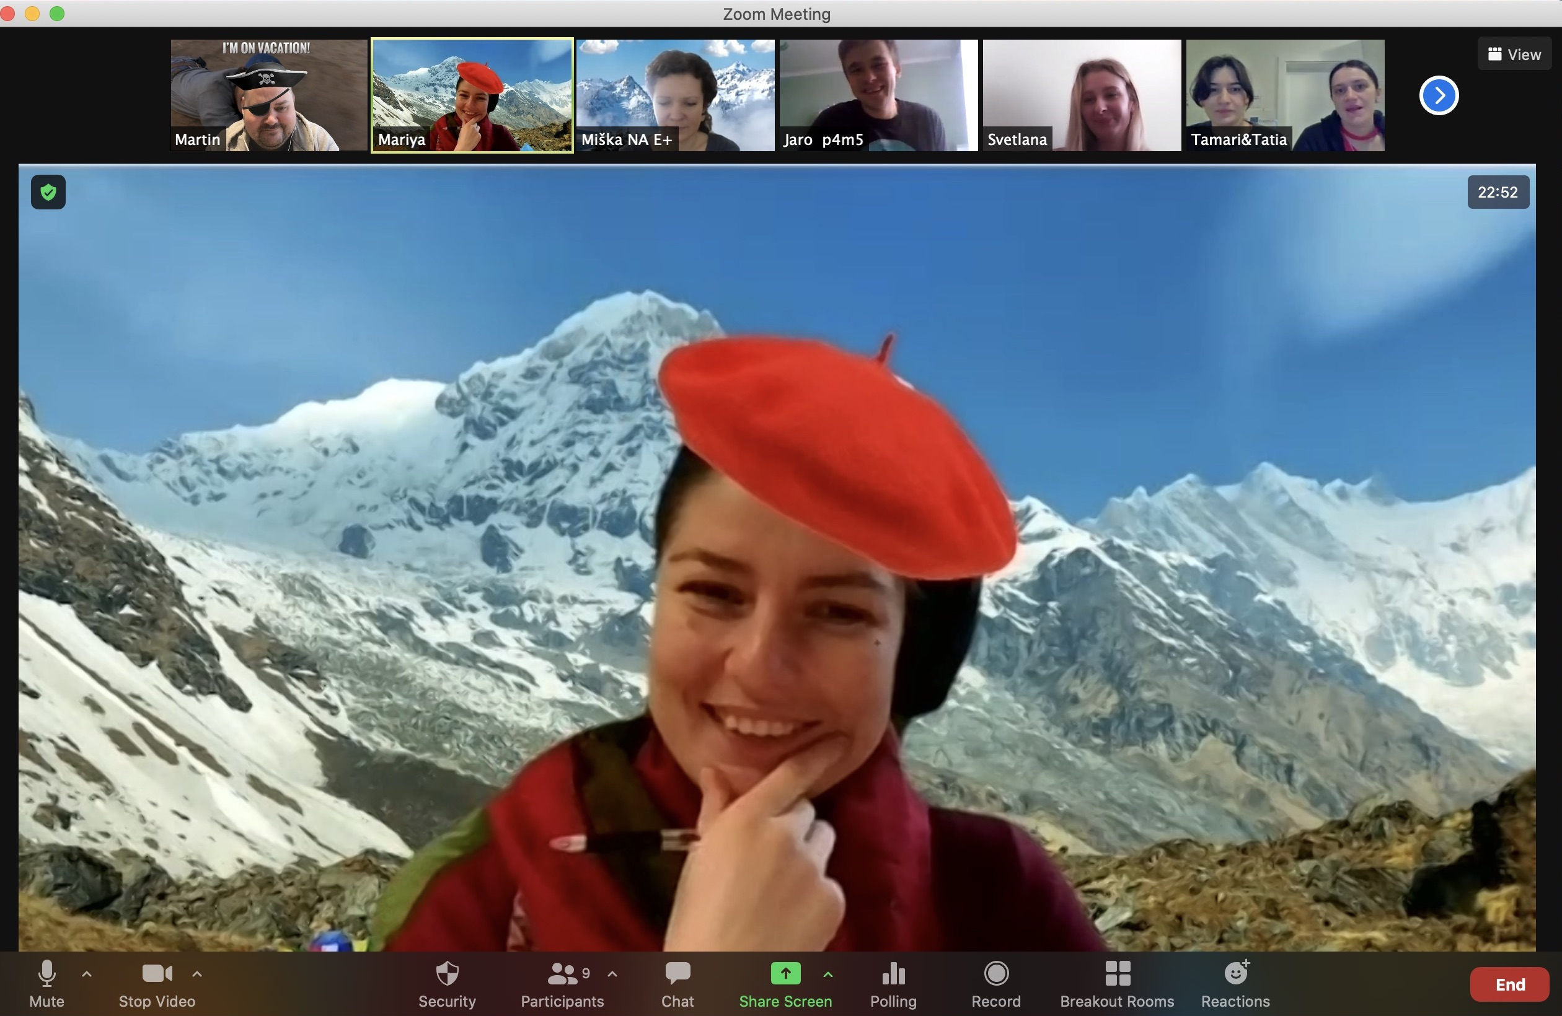Open share options arrow beside Share Screen
The width and height of the screenshot is (1562, 1016).
click(828, 974)
